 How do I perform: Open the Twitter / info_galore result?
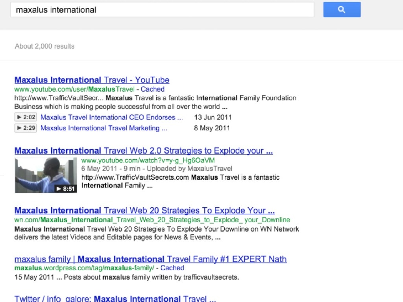[115, 298]
